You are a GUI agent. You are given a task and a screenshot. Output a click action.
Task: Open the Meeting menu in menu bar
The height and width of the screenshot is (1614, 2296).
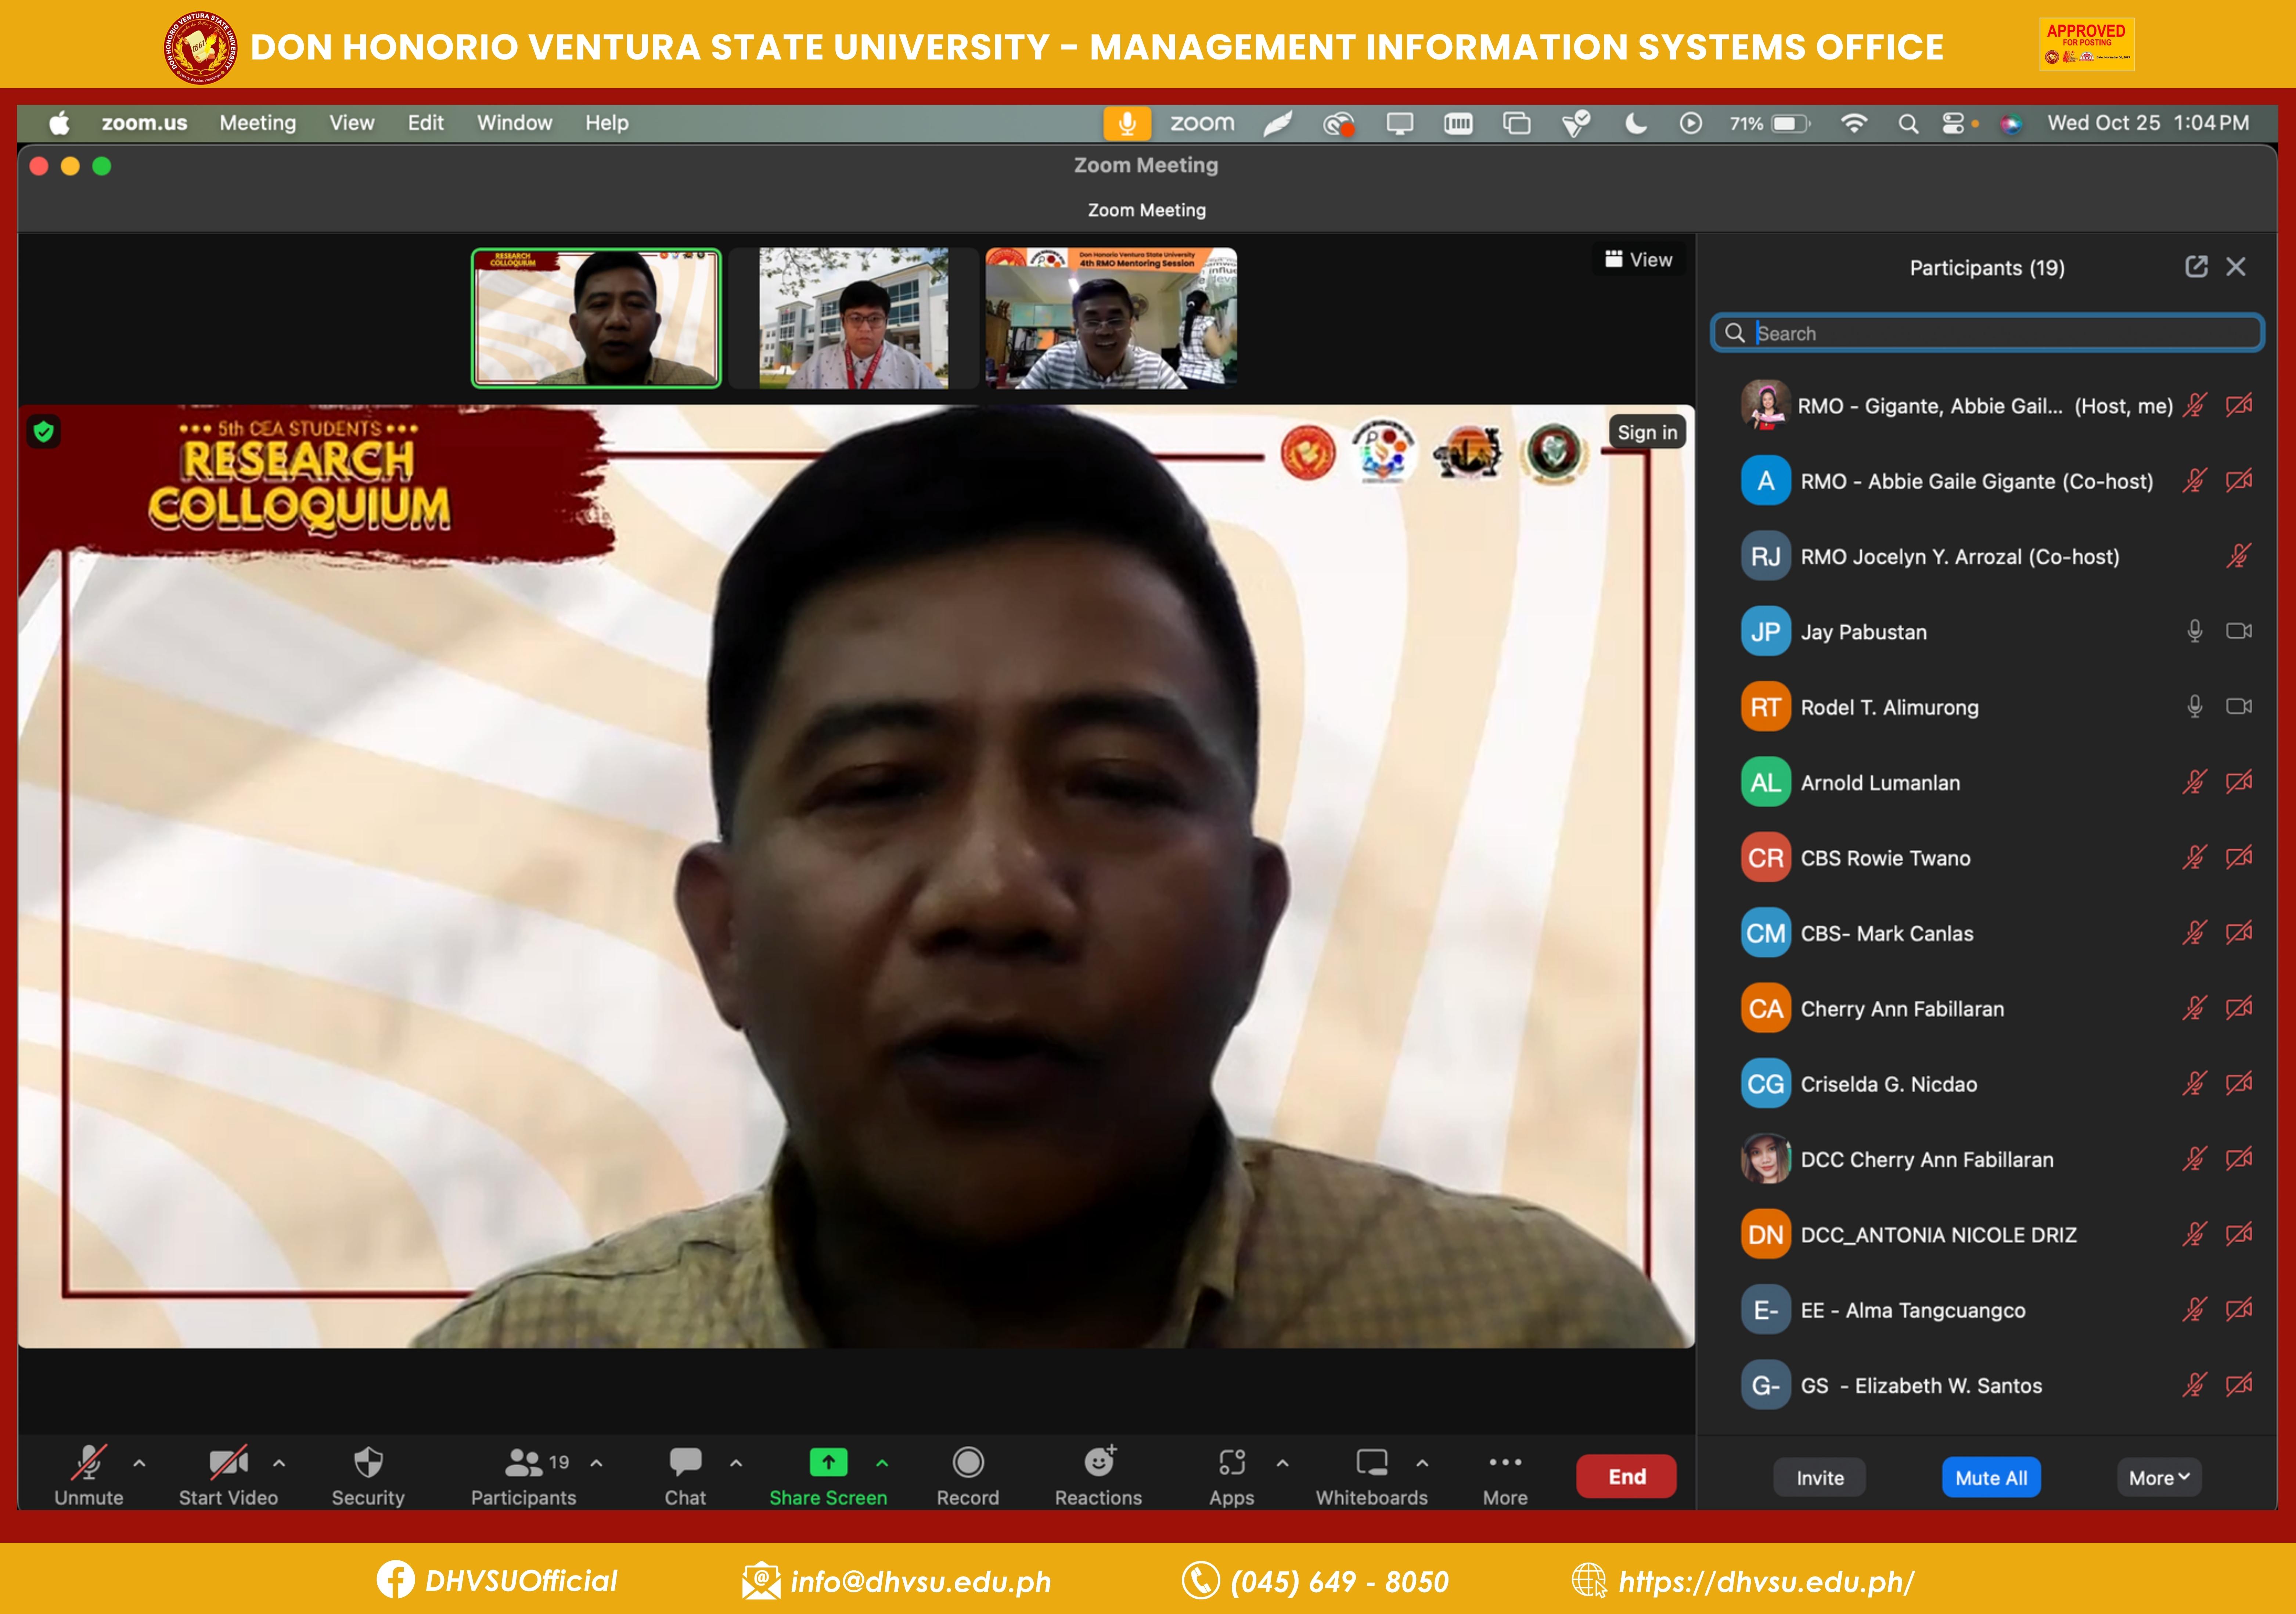(x=257, y=123)
